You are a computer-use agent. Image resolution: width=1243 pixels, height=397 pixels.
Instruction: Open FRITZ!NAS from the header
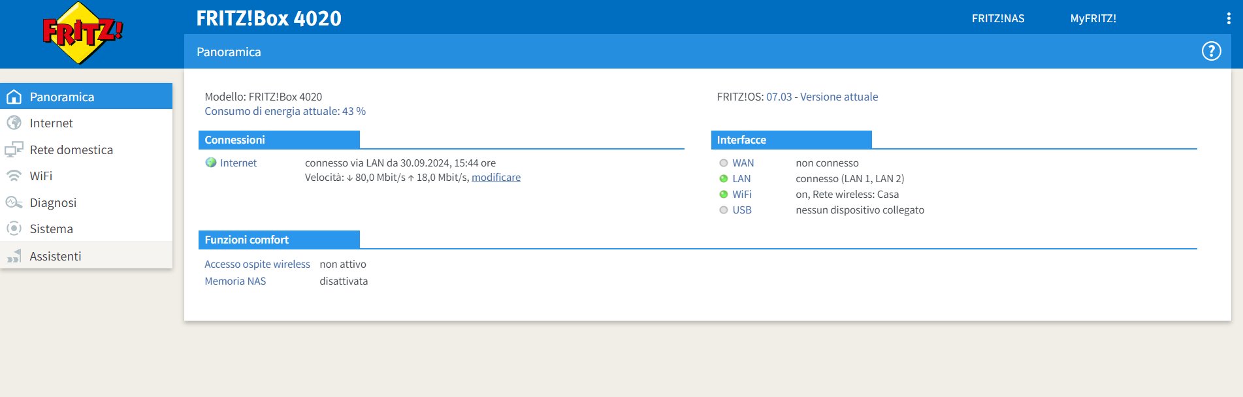pyautogui.click(x=997, y=18)
